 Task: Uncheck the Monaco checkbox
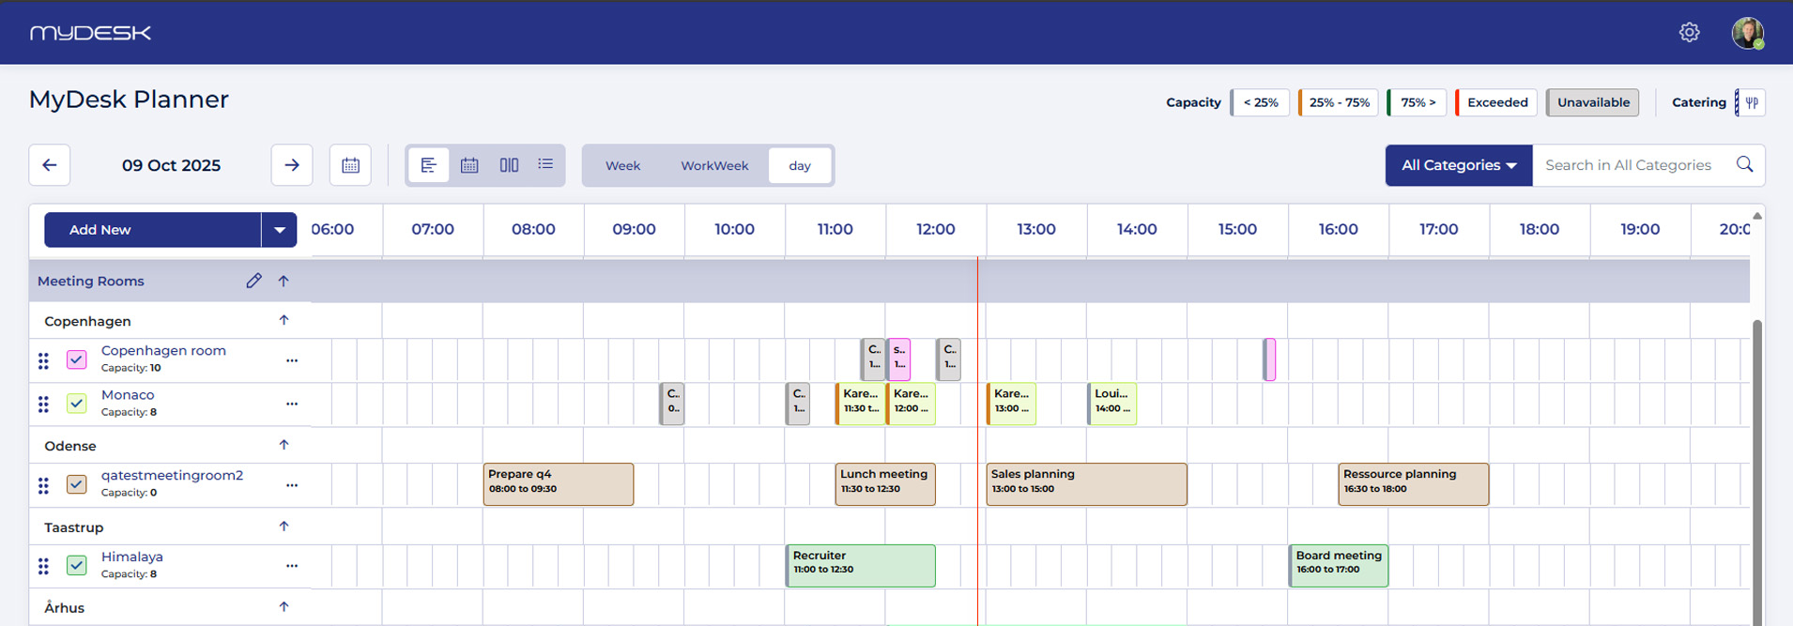(77, 404)
